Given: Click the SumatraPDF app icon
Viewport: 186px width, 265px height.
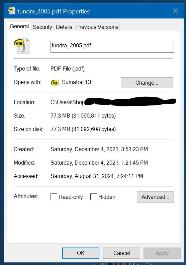Looking at the screenshot, I should tap(55, 83).
